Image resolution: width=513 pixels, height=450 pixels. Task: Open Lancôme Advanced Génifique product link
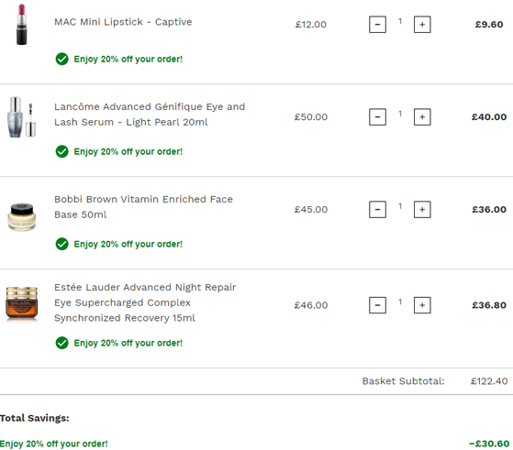(150, 115)
